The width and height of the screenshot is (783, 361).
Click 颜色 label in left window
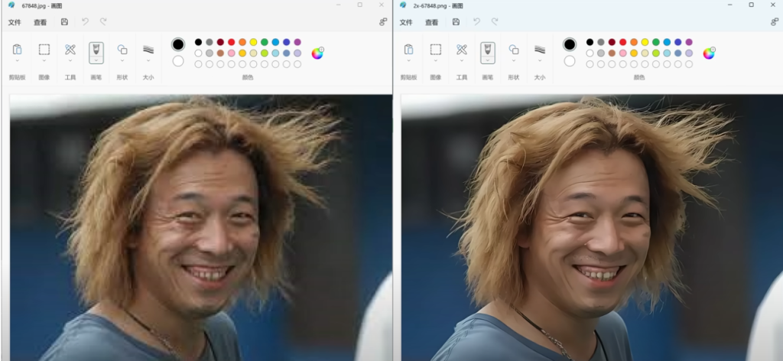[248, 77]
